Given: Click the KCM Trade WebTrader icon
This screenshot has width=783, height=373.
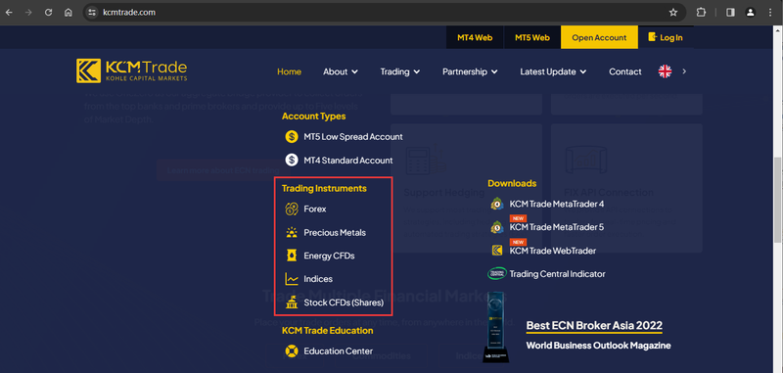Looking at the screenshot, I should coord(497,251).
